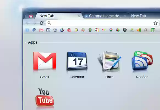The image size is (160, 110).
Task: Bookmark this page with the star icon
Action: point(156,23)
